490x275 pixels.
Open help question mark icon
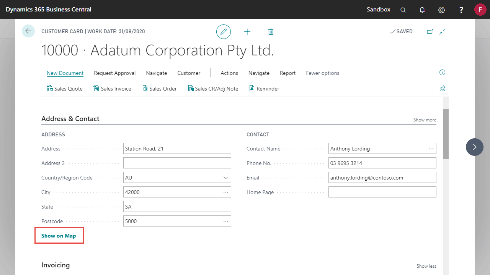coord(461,10)
